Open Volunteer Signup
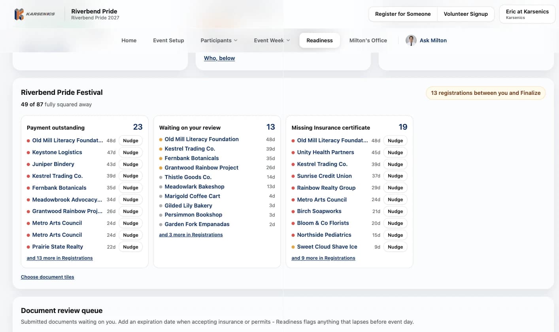 [x=466, y=14]
